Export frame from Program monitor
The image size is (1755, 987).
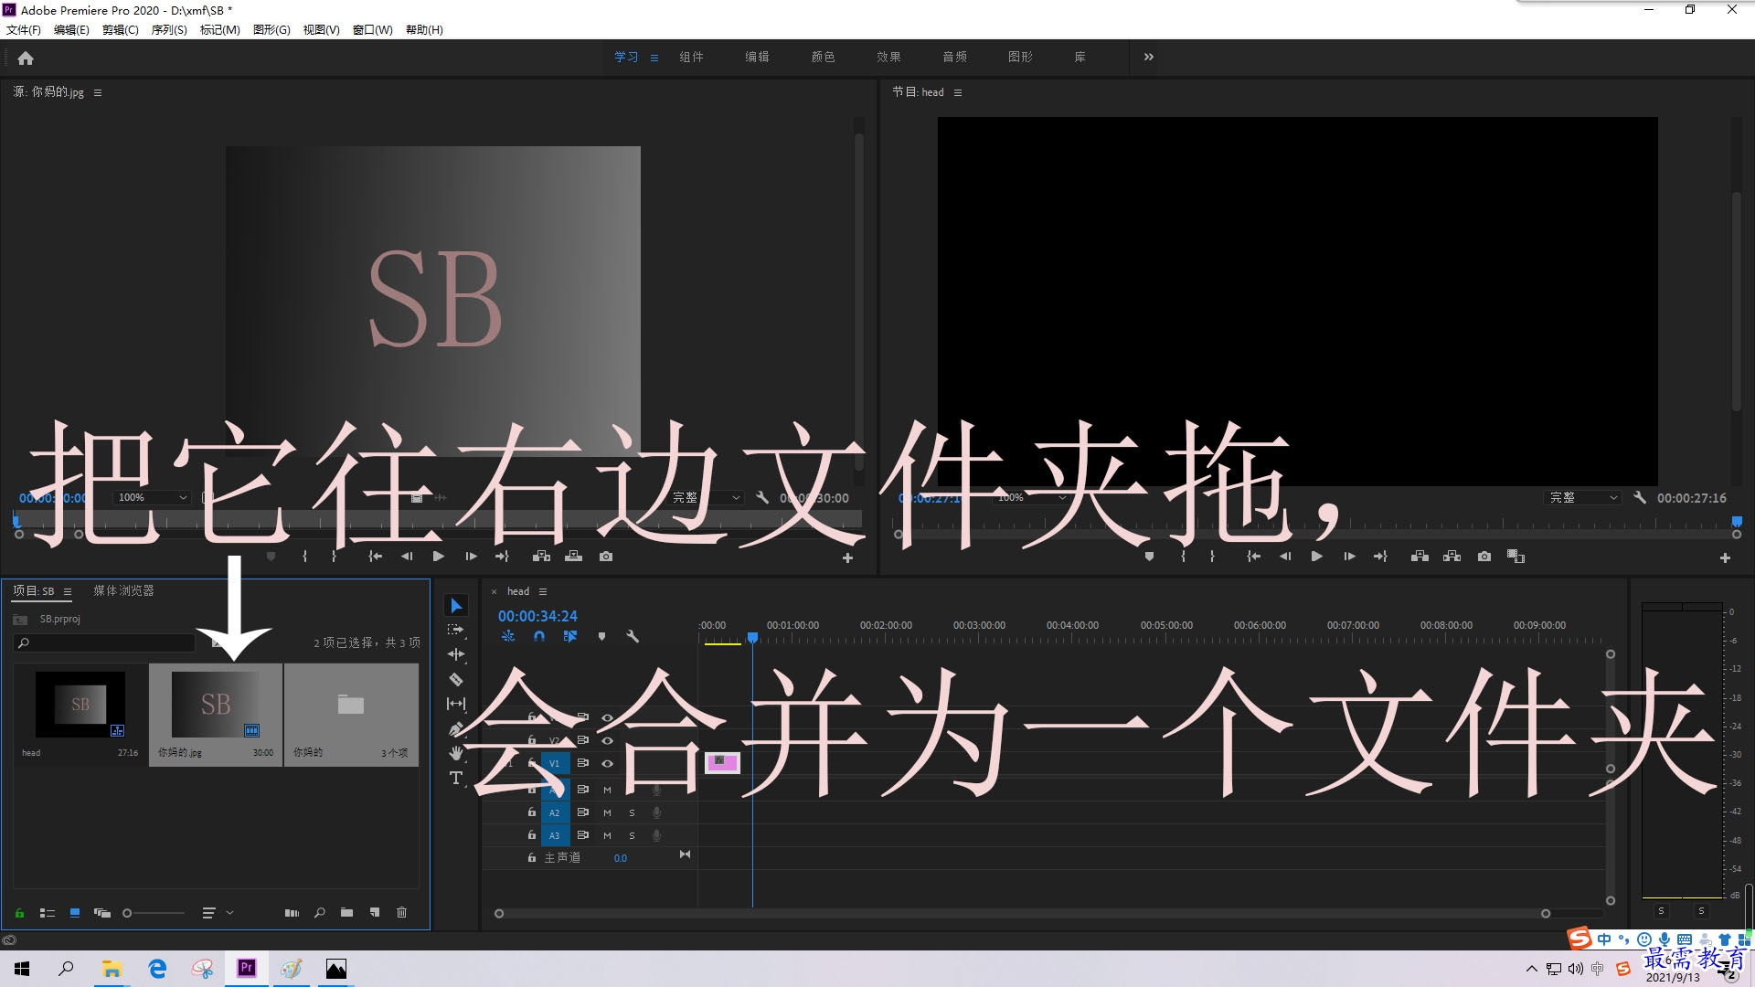(x=1484, y=557)
